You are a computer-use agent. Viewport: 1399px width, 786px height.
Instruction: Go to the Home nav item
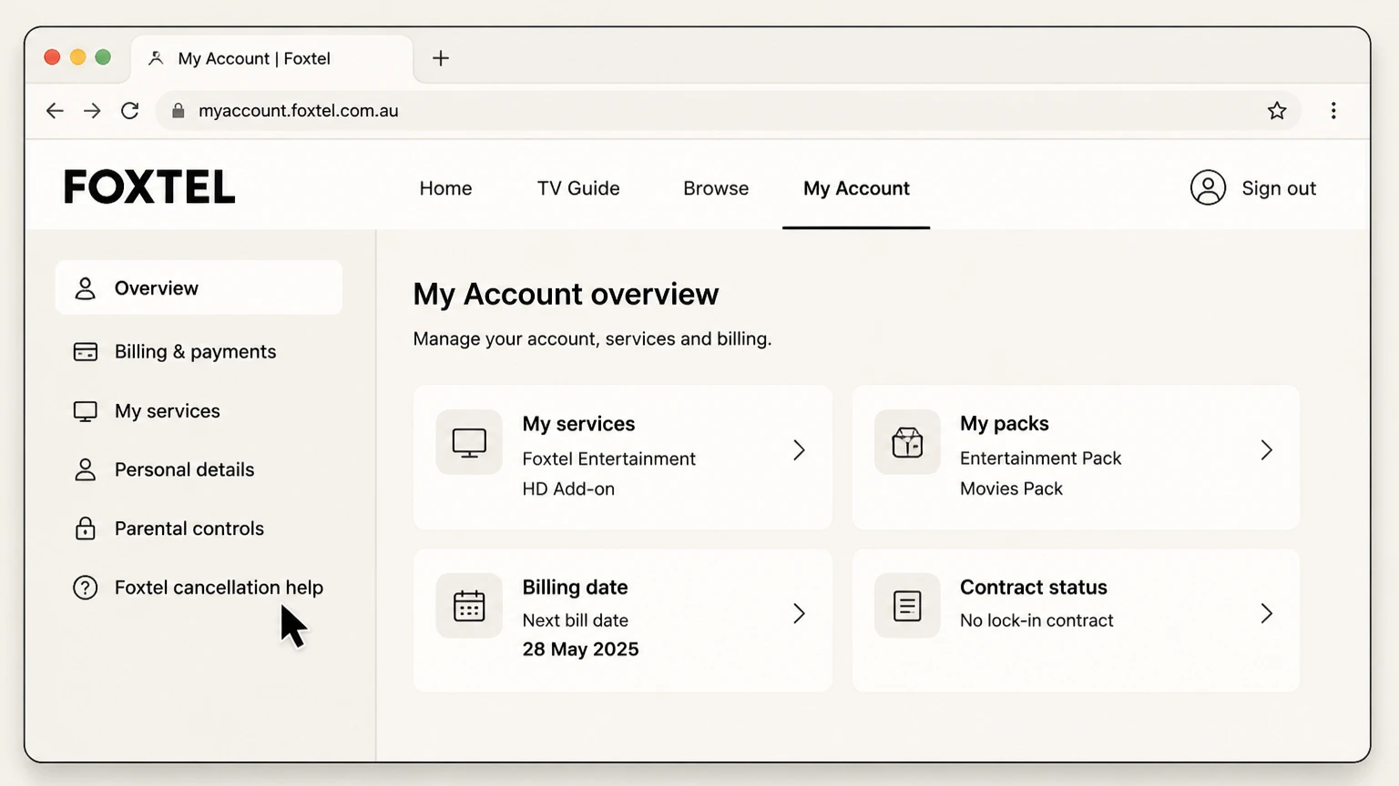pos(445,188)
